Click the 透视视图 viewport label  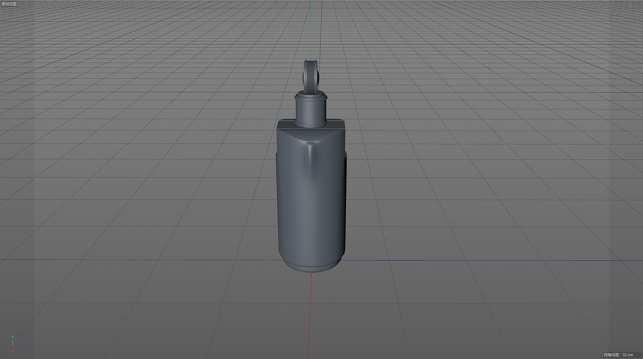[9, 4]
